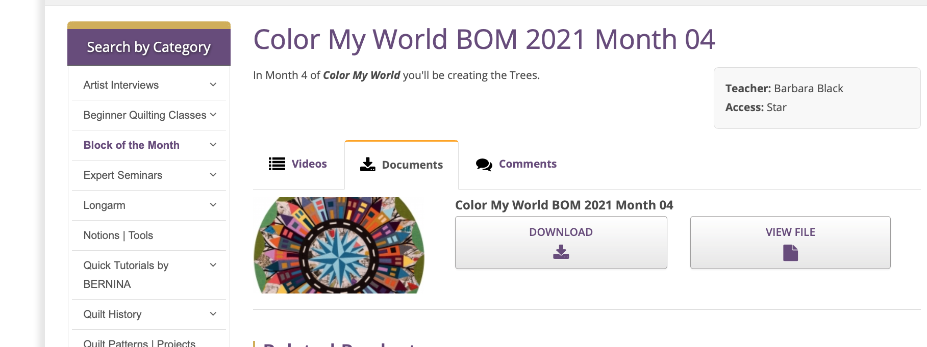Expand the Expert Seminars chevron
The width and height of the screenshot is (927, 347).
click(x=213, y=175)
